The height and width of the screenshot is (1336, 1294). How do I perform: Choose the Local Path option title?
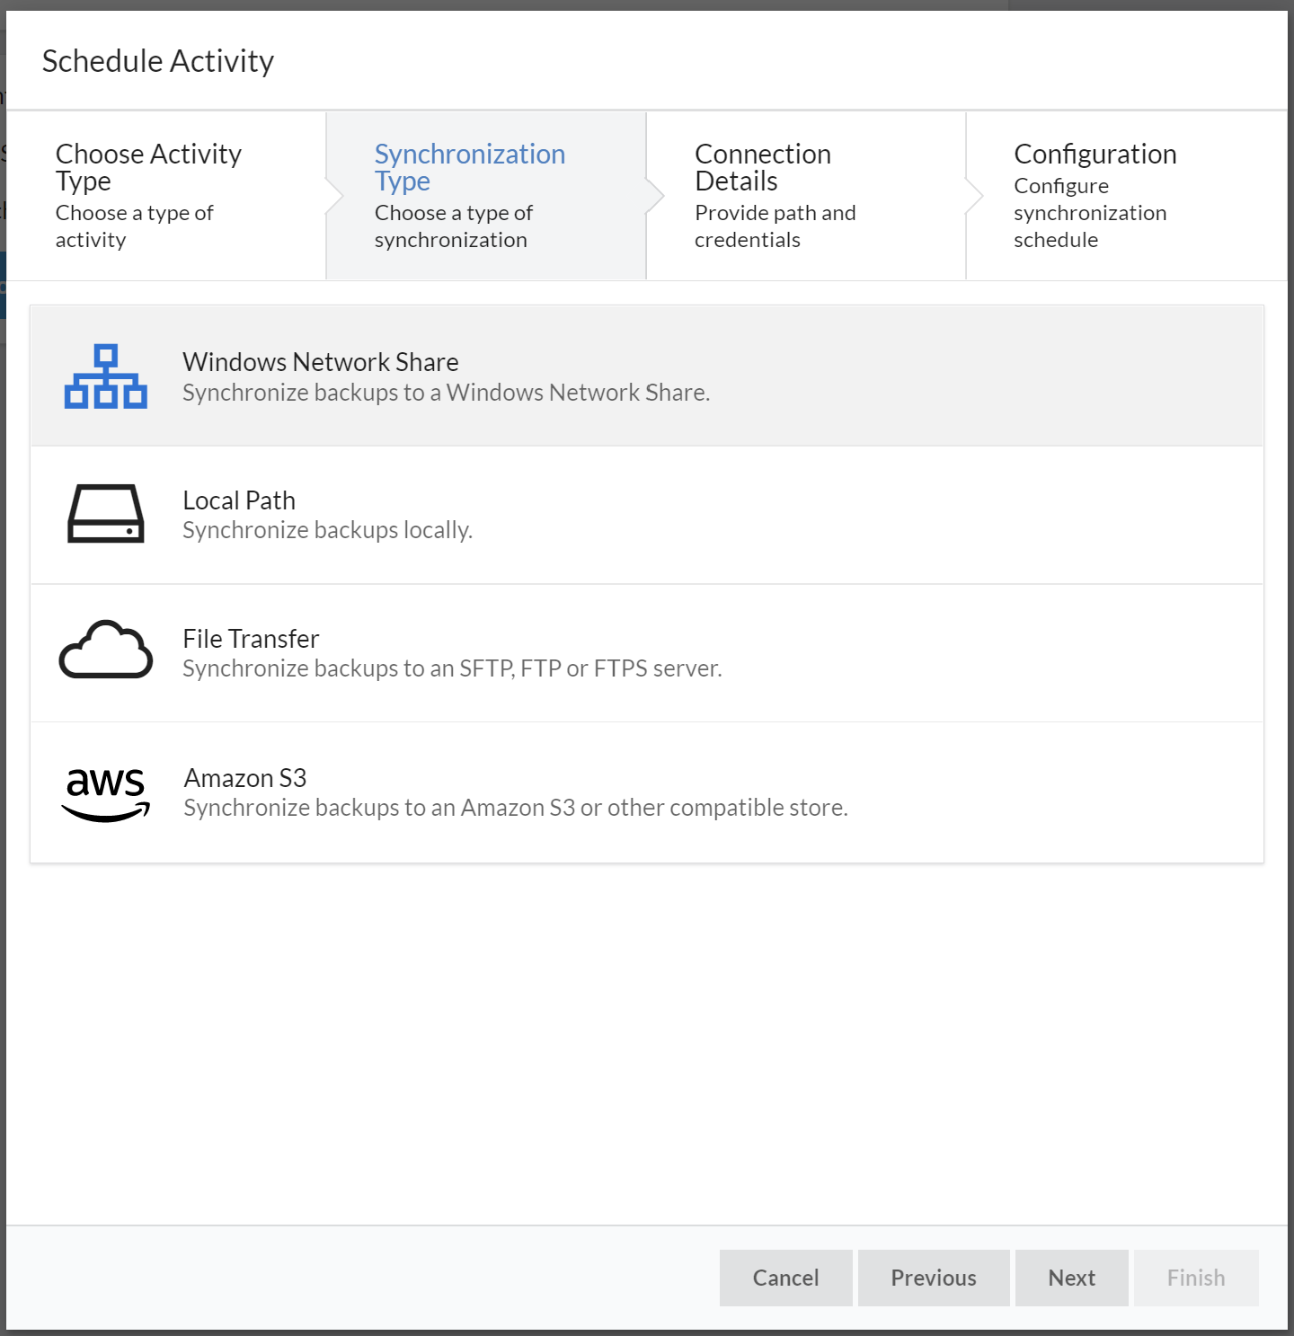(x=239, y=500)
